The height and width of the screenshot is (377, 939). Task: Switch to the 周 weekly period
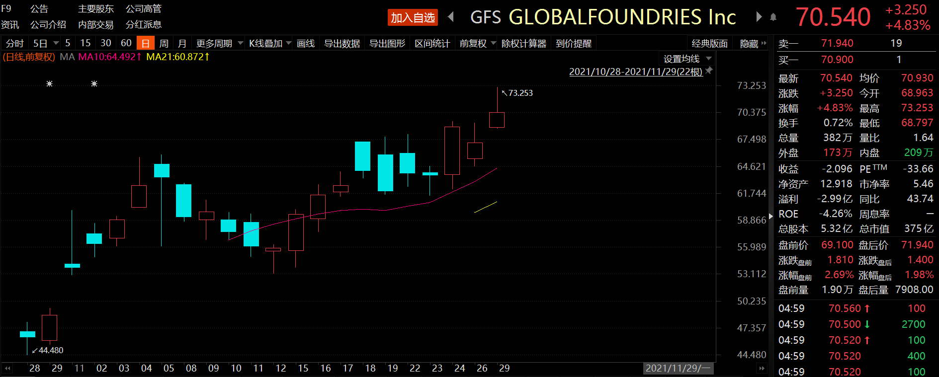click(x=164, y=43)
